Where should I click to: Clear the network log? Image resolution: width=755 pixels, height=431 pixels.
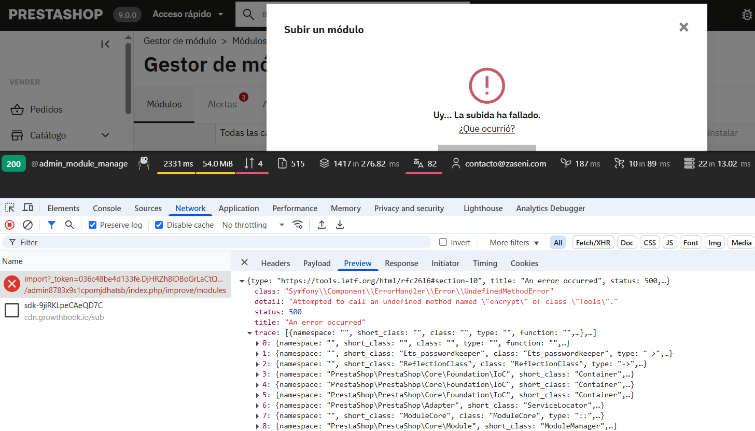point(28,225)
